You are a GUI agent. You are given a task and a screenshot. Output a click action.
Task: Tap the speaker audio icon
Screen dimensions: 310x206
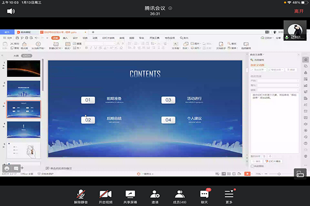tap(11, 10)
